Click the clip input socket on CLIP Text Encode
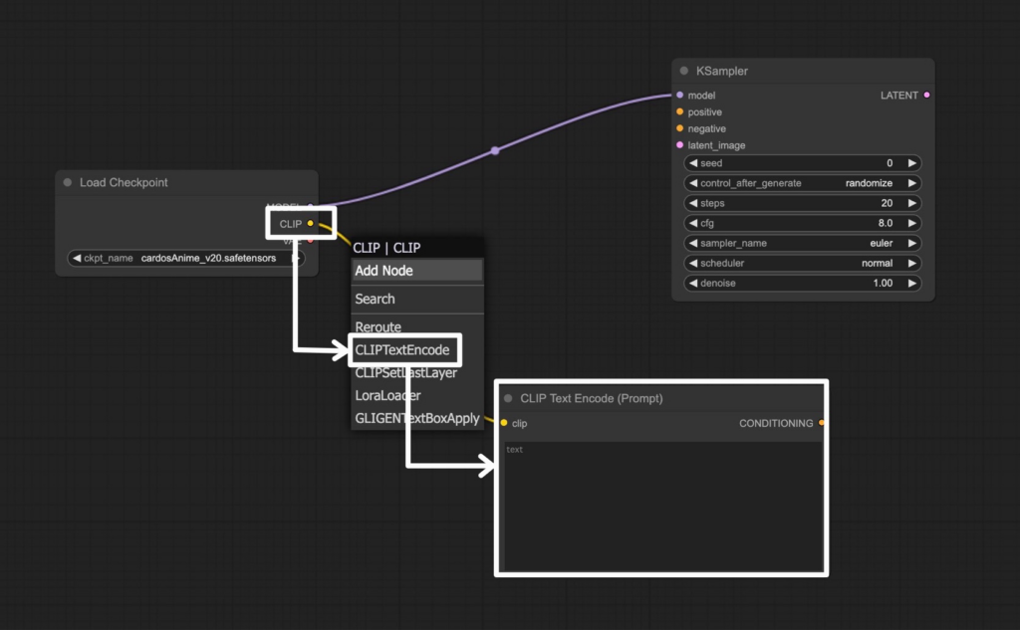This screenshot has width=1020, height=630. pyautogui.click(x=504, y=423)
